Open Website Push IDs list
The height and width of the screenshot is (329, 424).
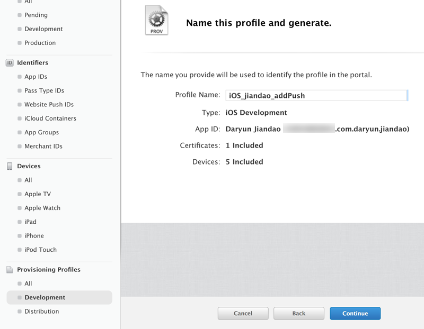tap(49, 105)
